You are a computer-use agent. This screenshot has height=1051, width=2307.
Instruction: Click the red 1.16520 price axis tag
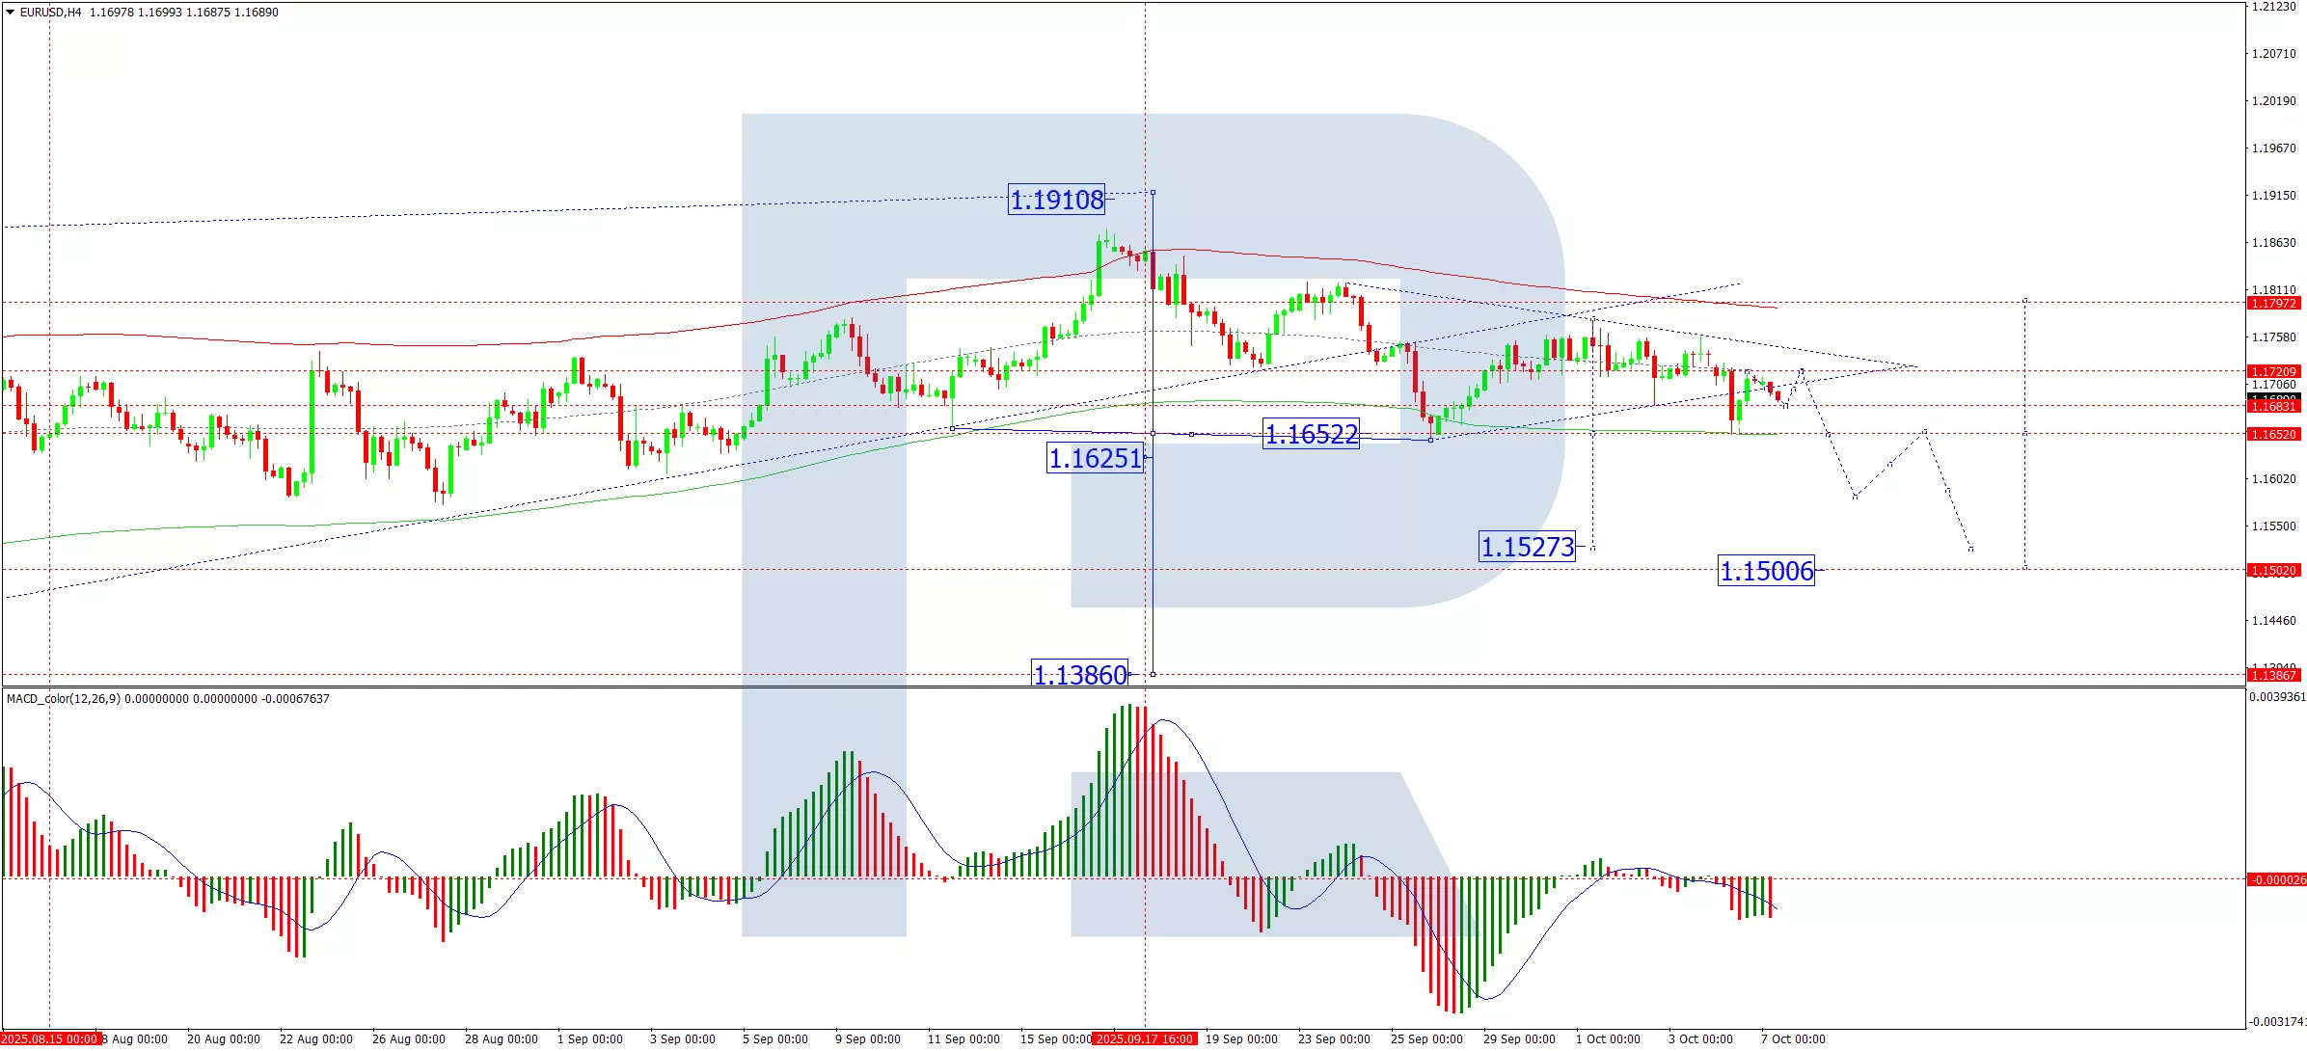(2273, 435)
